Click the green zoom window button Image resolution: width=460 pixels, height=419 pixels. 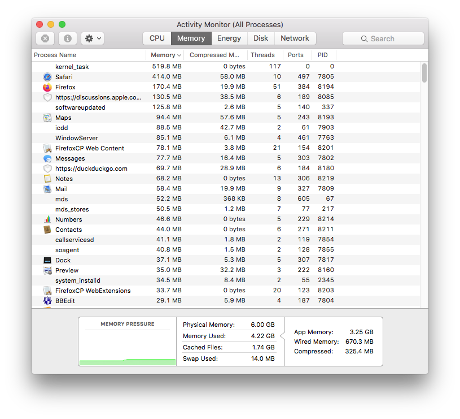click(x=62, y=24)
